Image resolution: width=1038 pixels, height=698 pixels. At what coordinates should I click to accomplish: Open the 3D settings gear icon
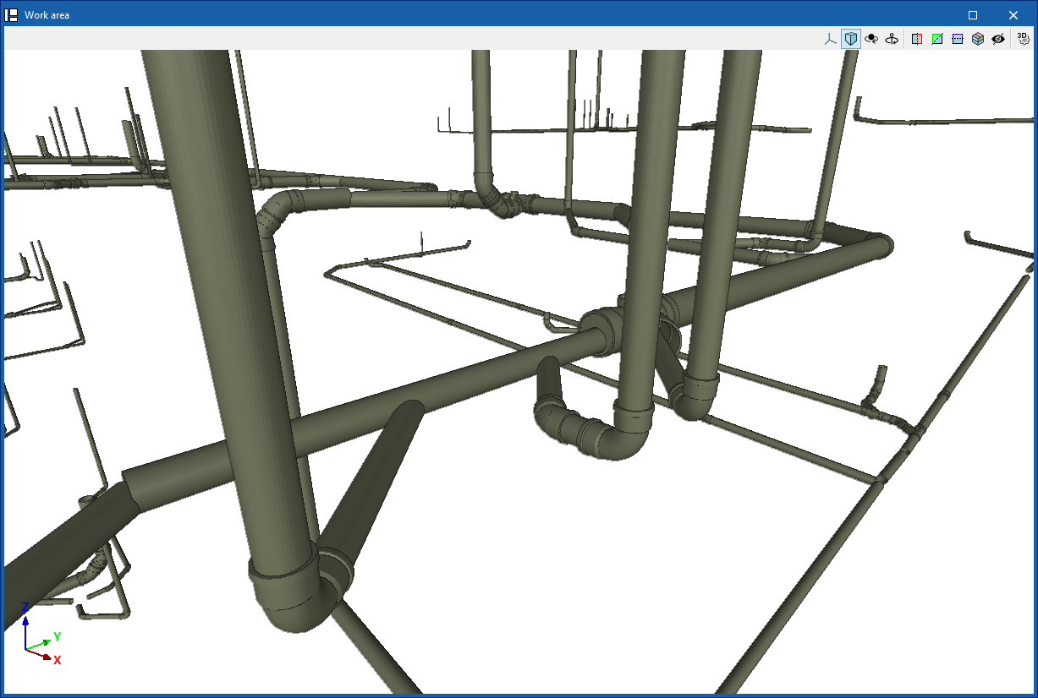(1023, 39)
